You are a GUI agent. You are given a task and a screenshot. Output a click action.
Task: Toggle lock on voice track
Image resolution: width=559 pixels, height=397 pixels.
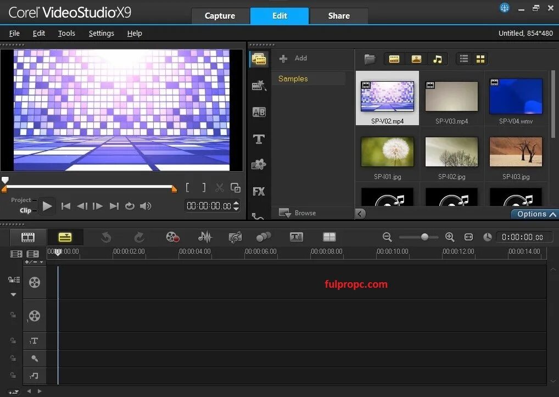13,358
